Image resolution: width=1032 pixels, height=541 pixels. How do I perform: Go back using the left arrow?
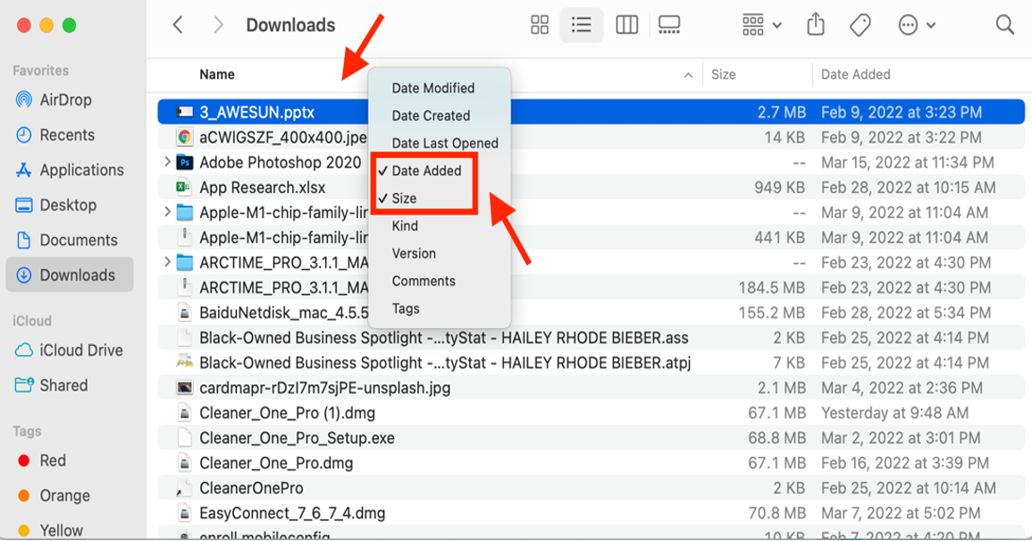pos(178,25)
